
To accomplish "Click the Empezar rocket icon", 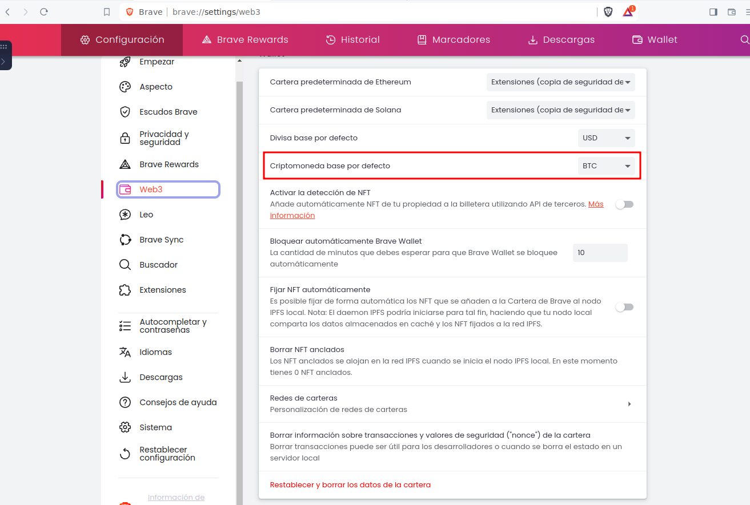I will tap(125, 62).
